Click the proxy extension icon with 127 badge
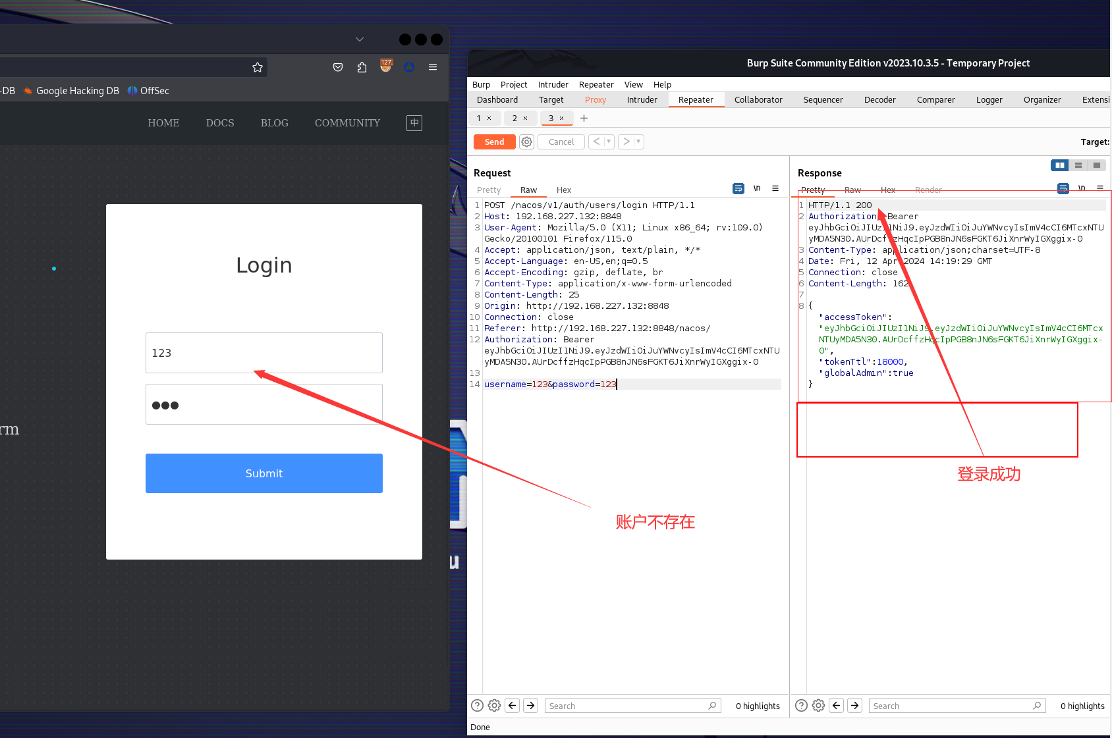 [386, 66]
